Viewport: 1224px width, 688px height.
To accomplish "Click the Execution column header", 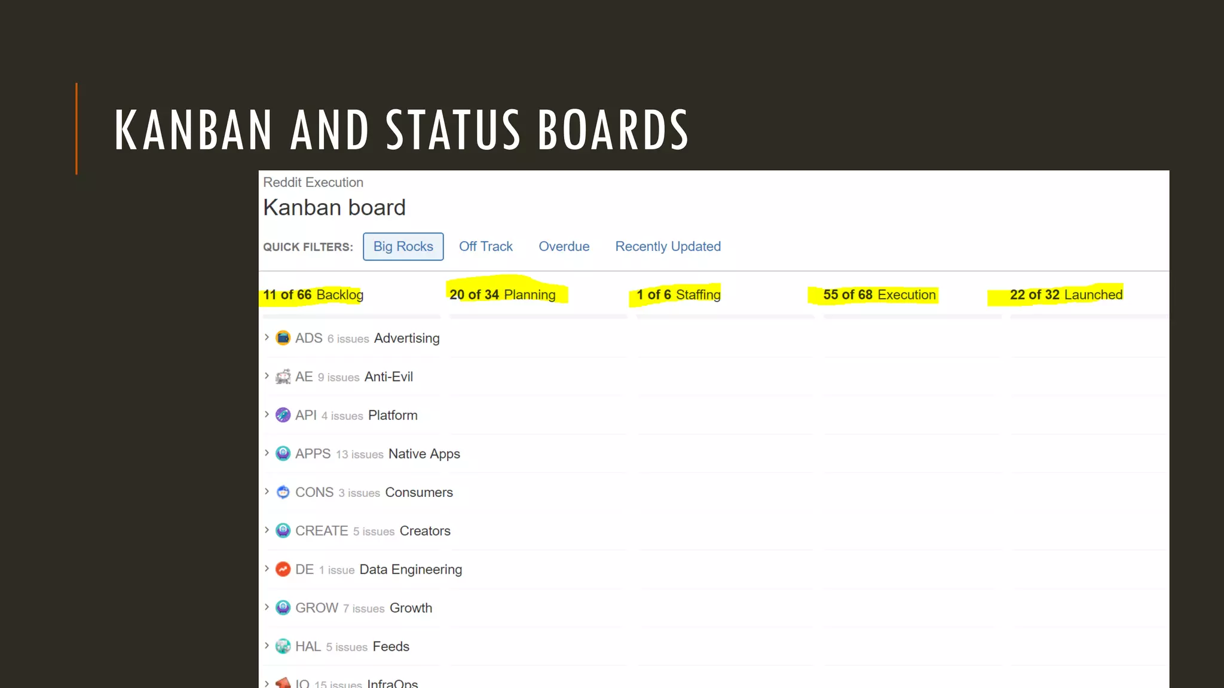I will [x=880, y=295].
